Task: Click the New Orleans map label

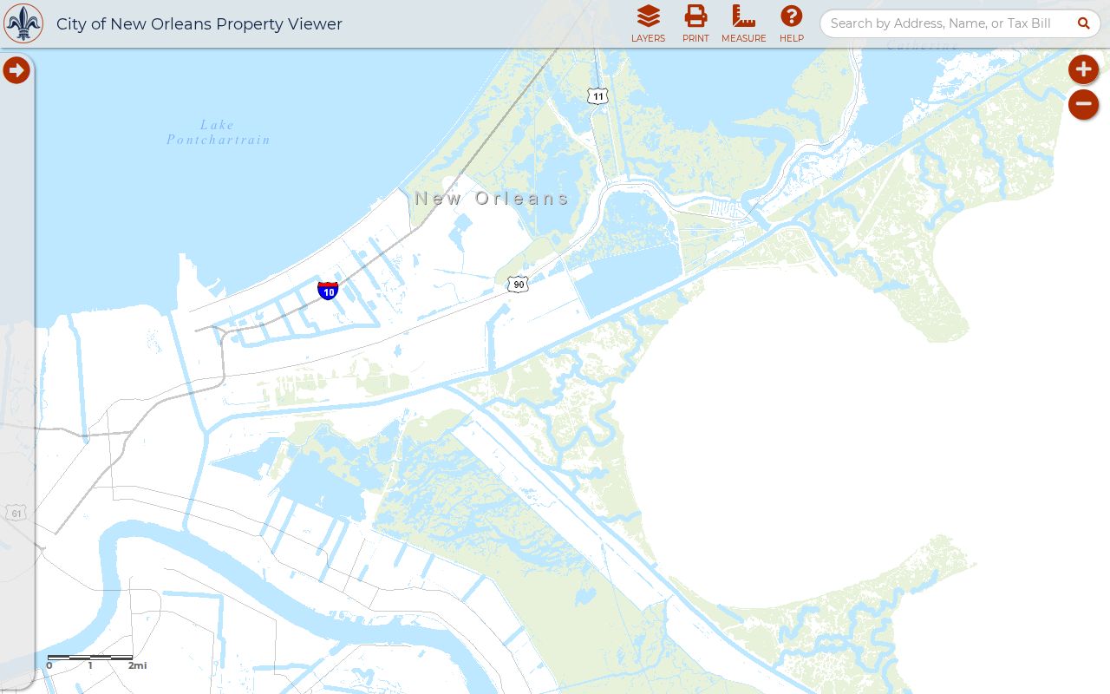Action: coord(492,198)
